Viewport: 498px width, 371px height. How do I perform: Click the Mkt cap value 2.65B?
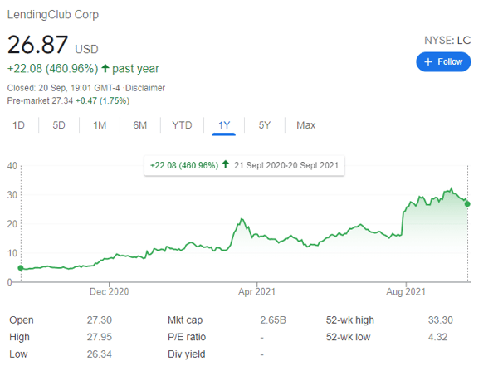(273, 320)
